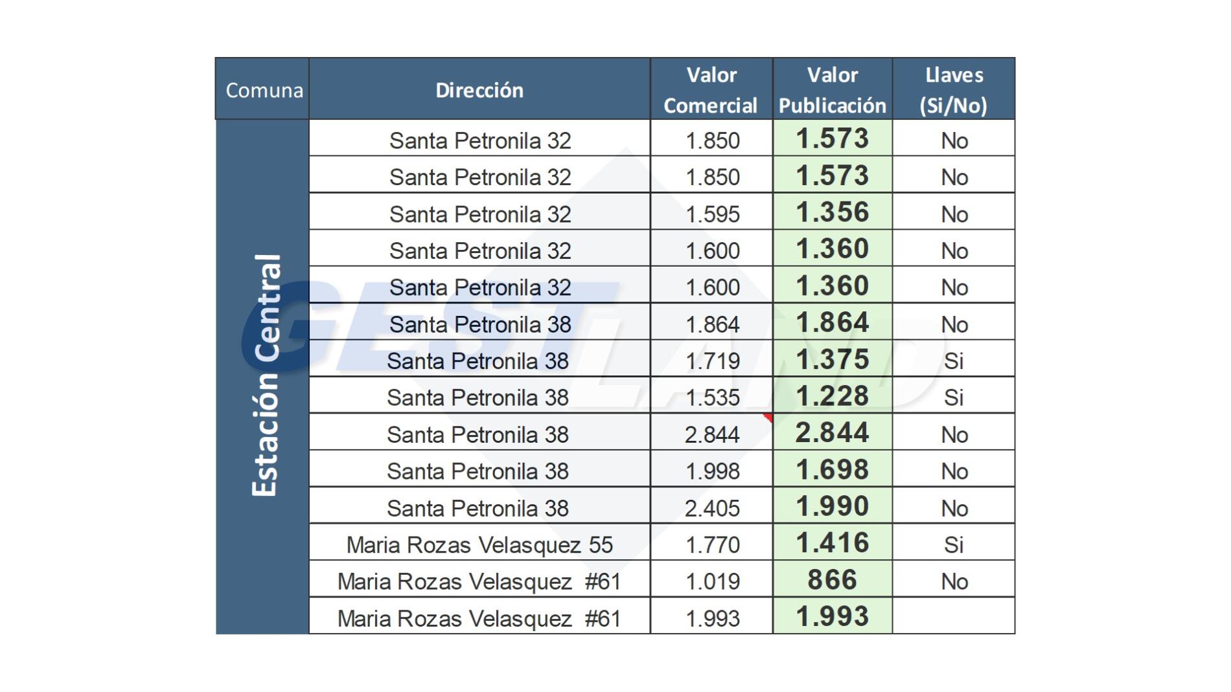Select the green 1.356 publication value
Screen dimensions: 1231x692
(832, 212)
